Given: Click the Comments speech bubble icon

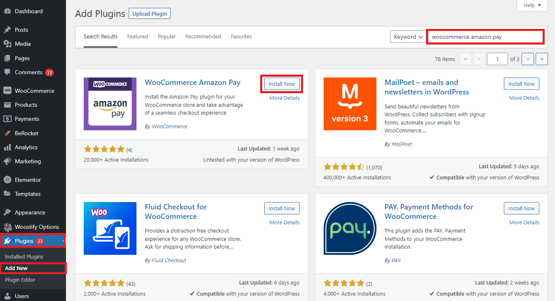Looking at the screenshot, I should [7, 72].
